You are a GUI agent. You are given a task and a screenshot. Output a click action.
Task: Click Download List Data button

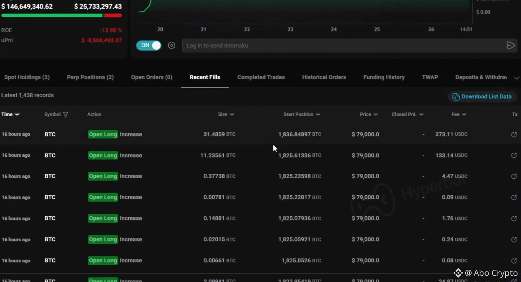click(x=482, y=97)
